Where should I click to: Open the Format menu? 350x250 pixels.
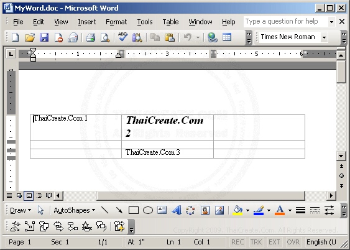116,22
